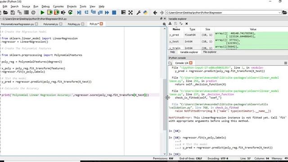Run selection or current line icon
Screen dimensions: 288x162
pos(63,13)
